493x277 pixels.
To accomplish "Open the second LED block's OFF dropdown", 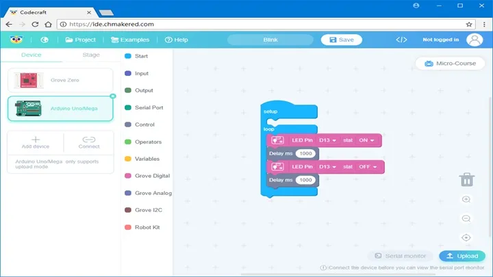I will (x=368, y=167).
